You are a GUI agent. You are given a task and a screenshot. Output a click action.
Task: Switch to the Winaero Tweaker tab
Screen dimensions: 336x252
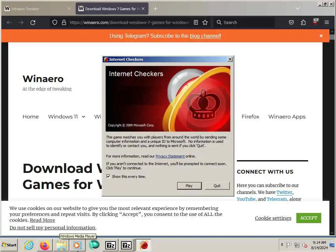coord(38,9)
